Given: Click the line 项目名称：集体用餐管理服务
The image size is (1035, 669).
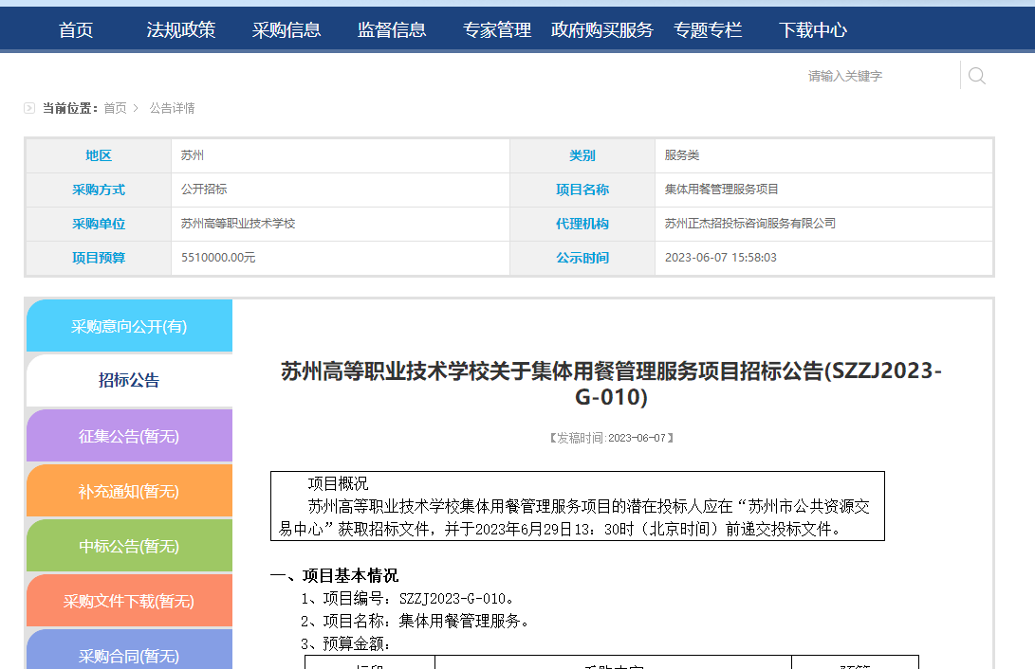Looking at the screenshot, I should 416,621.
